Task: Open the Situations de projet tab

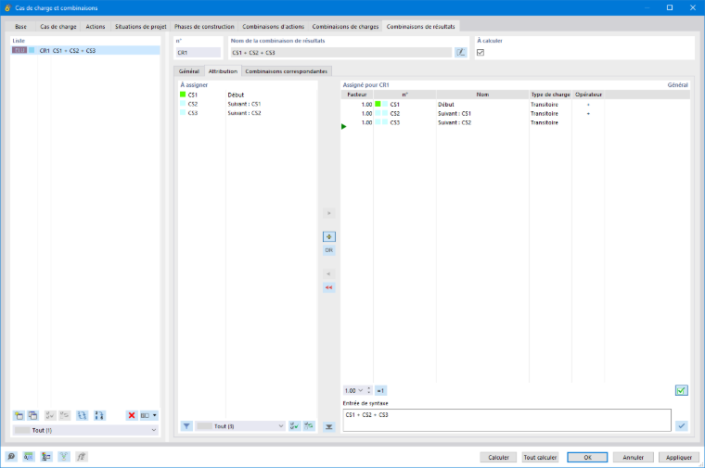Action: point(141,27)
